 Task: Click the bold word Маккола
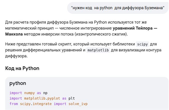[14, 34]
